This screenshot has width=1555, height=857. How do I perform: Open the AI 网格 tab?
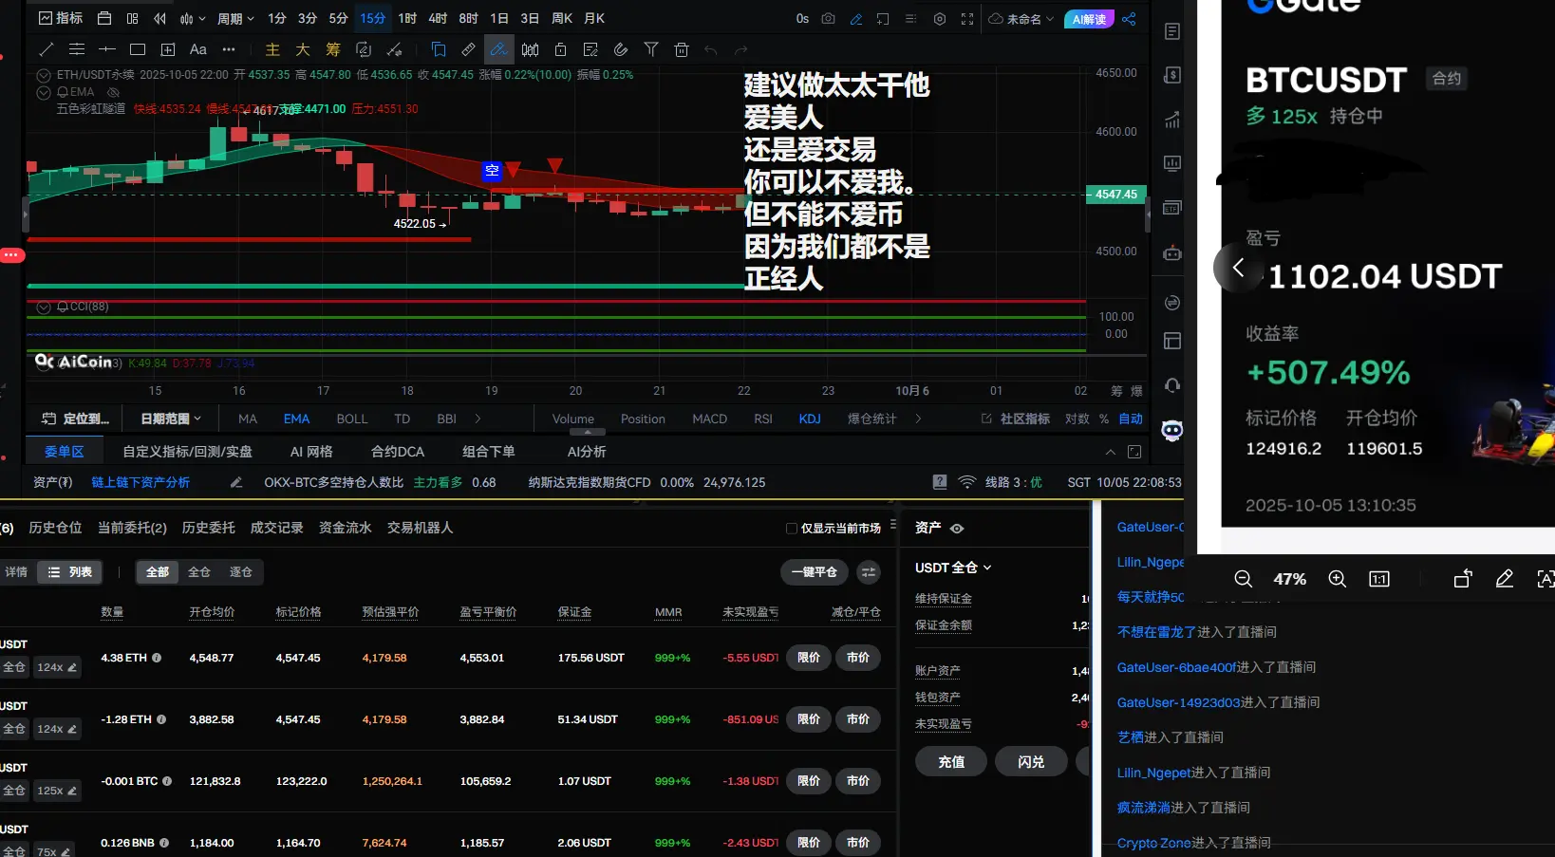311,452
